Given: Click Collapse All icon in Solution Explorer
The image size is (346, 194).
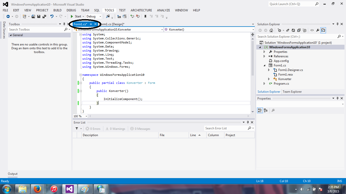Looking at the screenshot, I should pos(299,30).
